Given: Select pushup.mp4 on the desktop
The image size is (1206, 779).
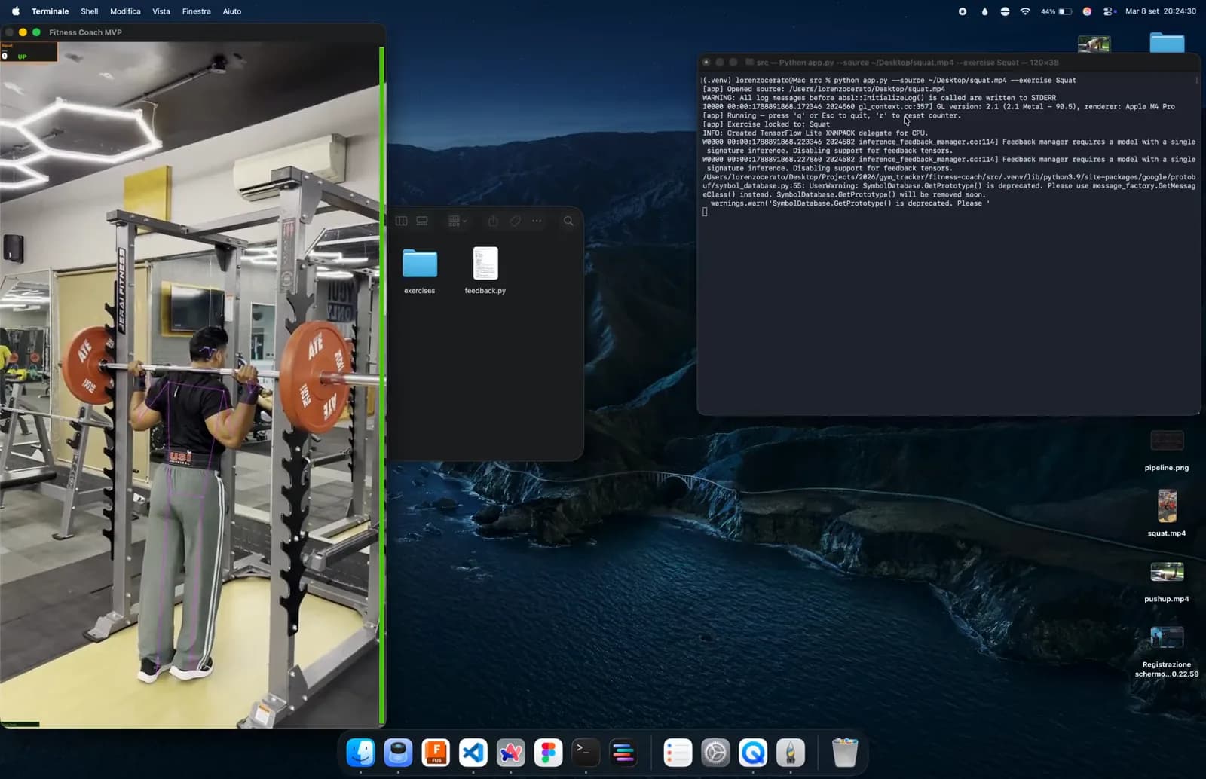Looking at the screenshot, I should point(1167,572).
